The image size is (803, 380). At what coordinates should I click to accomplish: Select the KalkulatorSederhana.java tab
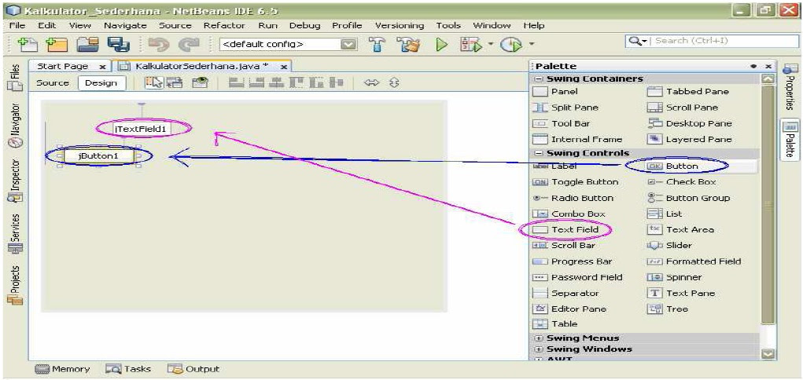coord(202,67)
